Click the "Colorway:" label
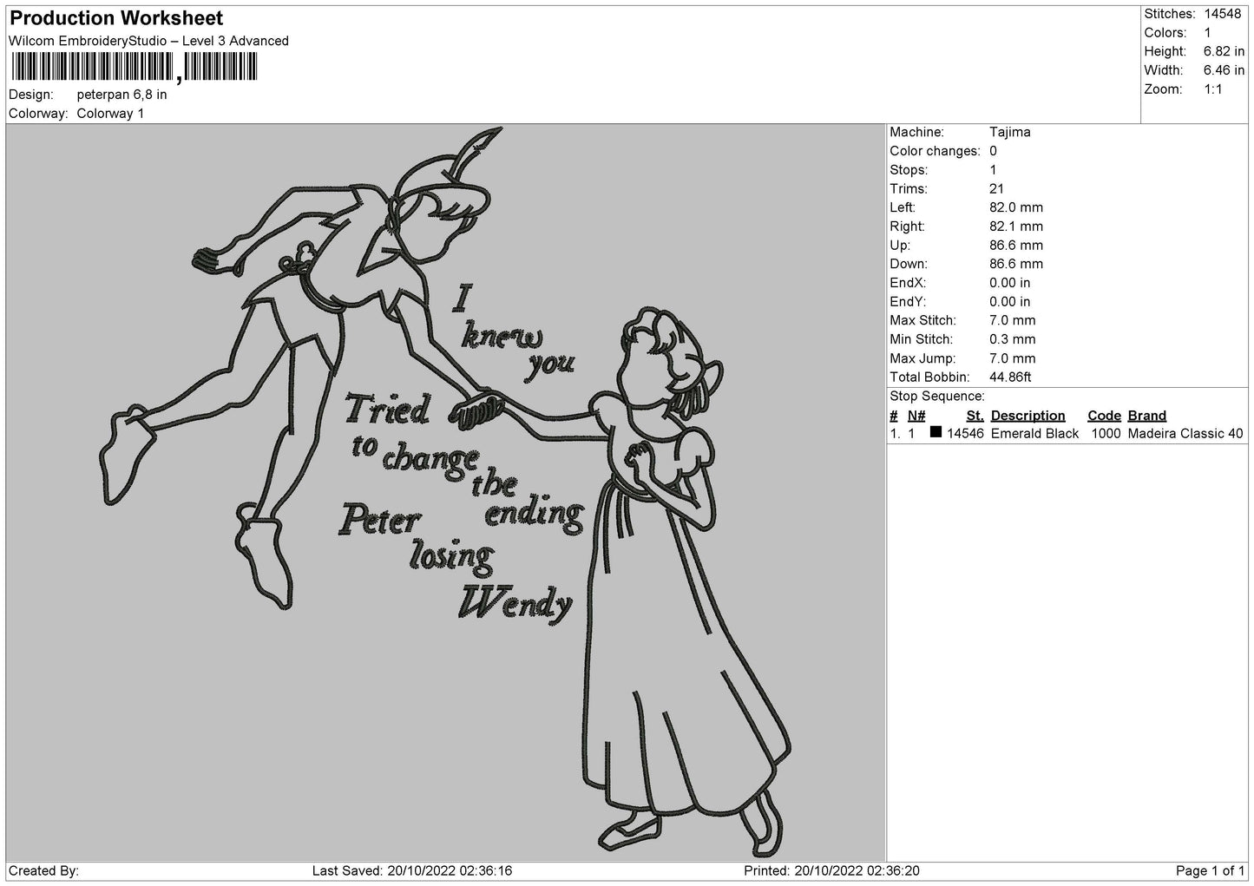The width and height of the screenshot is (1254, 886). [x=38, y=114]
